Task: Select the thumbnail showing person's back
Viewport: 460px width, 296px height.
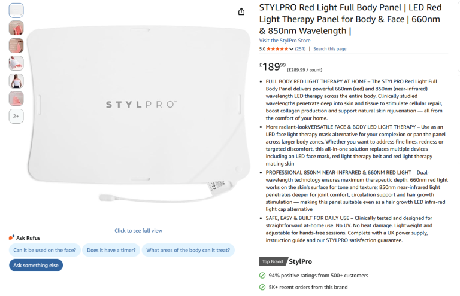Action: [16, 81]
